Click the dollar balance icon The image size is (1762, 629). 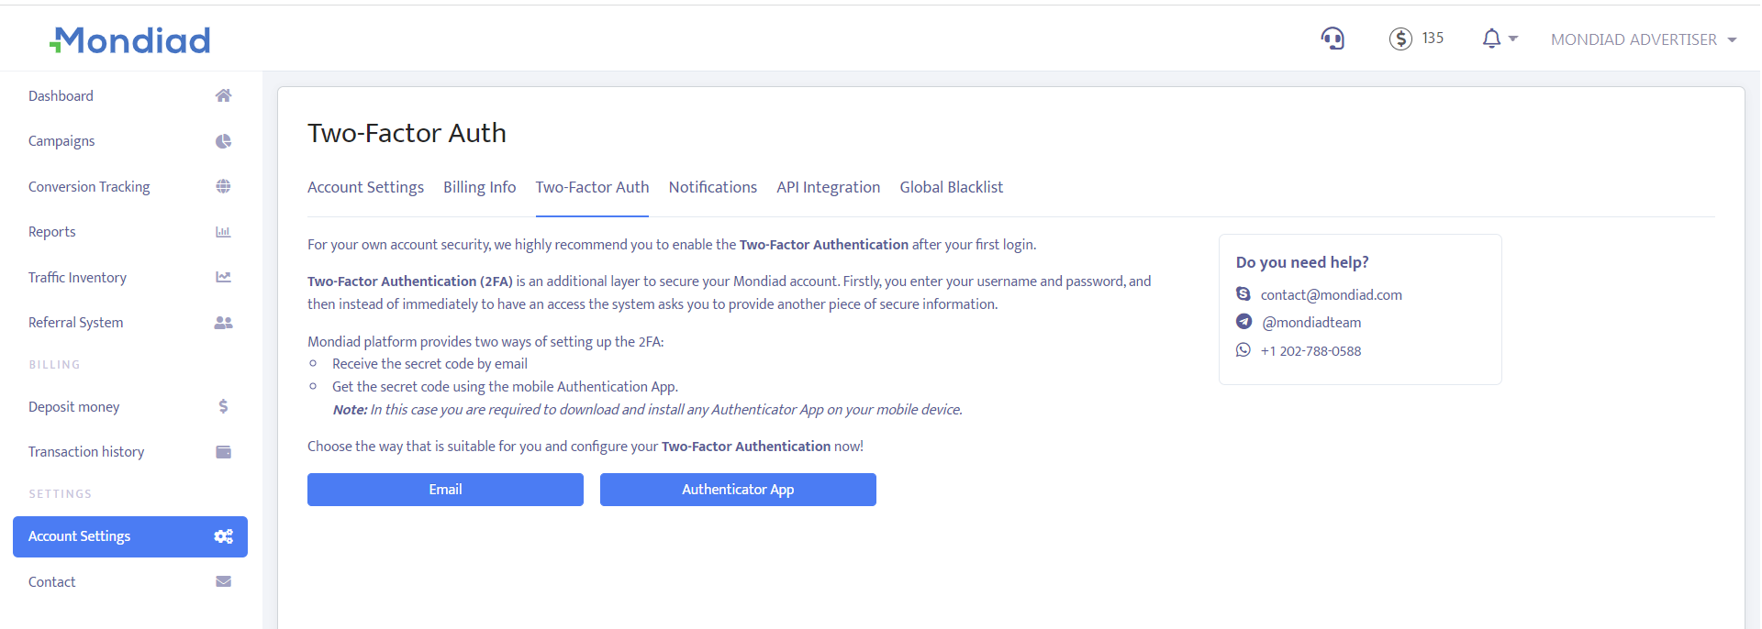point(1400,39)
